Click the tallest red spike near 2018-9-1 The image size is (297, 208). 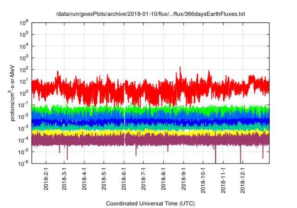tap(180, 69)
